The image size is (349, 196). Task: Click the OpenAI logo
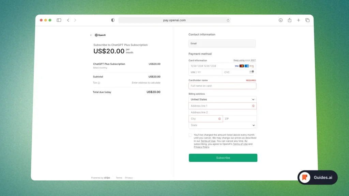[100, 35]
